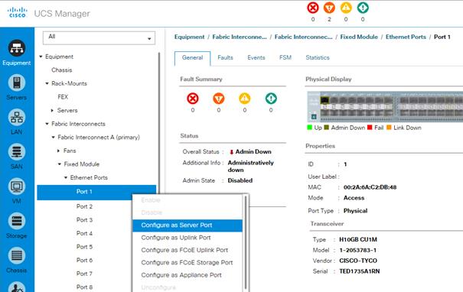463x292 pixels.
Task: Choose Configure as Server Port
Action: click(187, 225)
